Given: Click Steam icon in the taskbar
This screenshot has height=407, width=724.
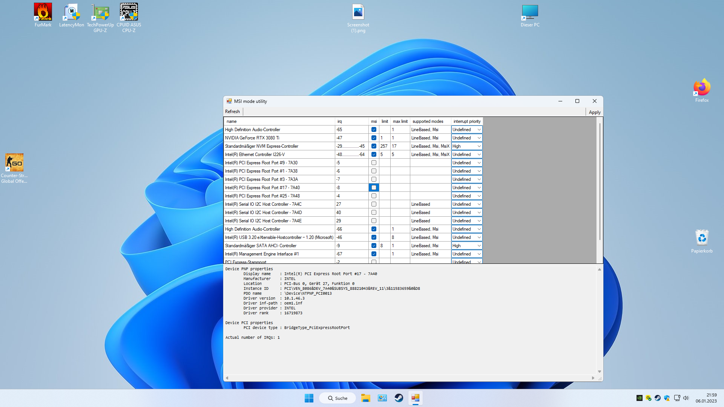Looking at the screenshot, I should (399, 398).
